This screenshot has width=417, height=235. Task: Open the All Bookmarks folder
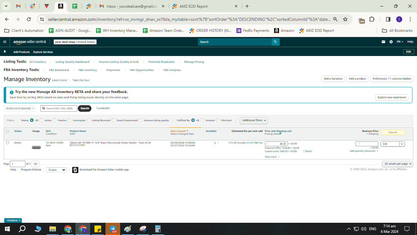click(x=397, y=31)
